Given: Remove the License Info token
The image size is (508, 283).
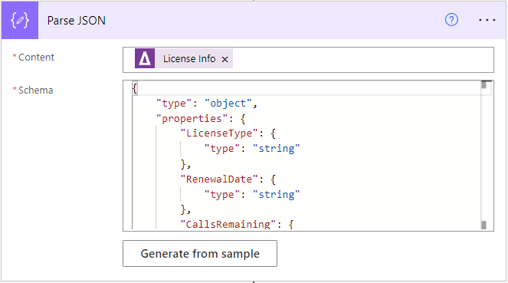Looking at the screenshot, I should [225, 59].
